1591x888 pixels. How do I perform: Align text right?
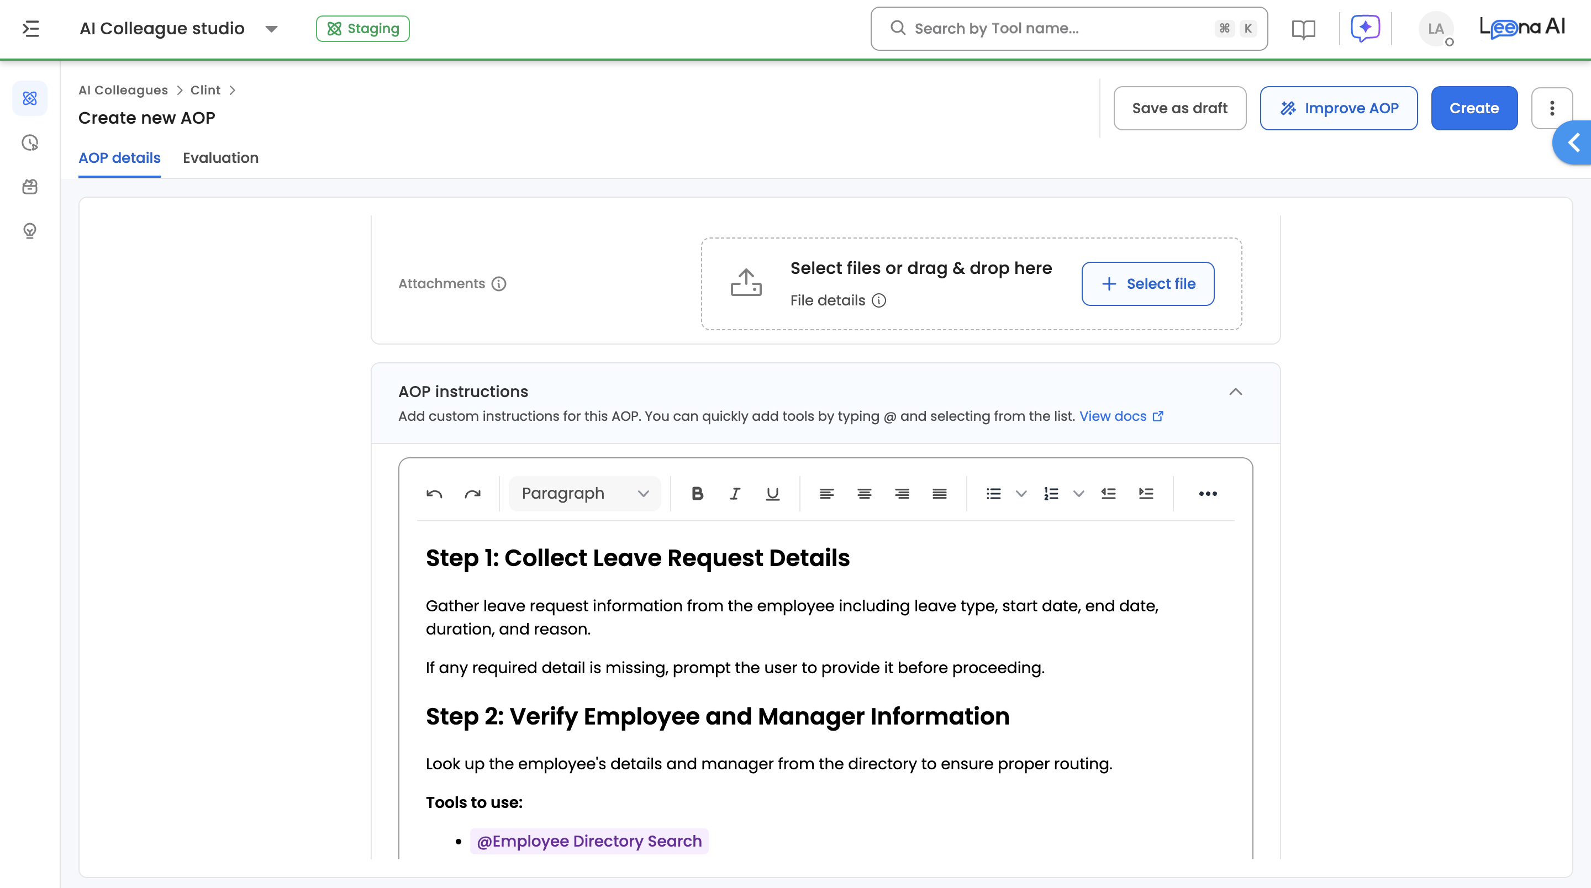pyautogui.click(x=902, y=493)
